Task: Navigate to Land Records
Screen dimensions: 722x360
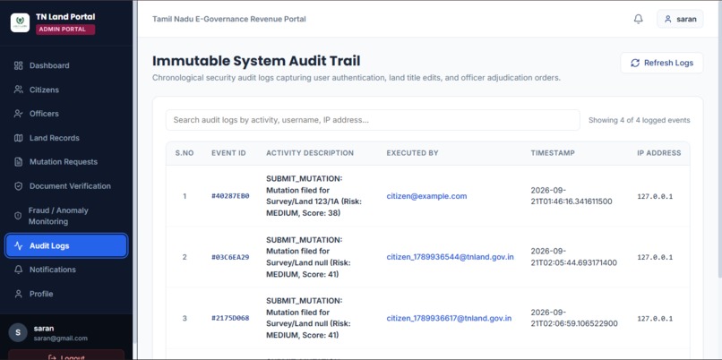Action: pos(66,138)
